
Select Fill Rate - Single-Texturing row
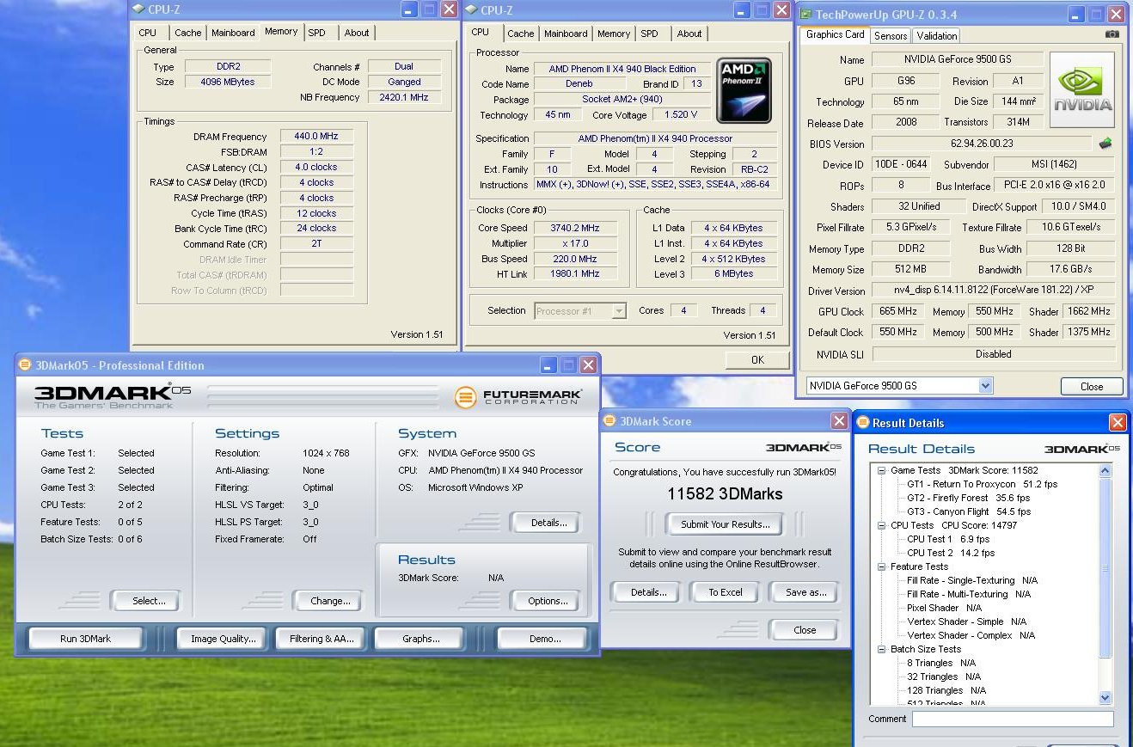point(972,580)
